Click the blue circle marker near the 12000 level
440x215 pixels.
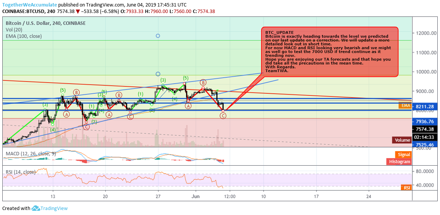tap(158, 36)
